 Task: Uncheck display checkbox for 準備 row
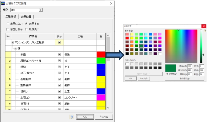[x=59, y=55]
